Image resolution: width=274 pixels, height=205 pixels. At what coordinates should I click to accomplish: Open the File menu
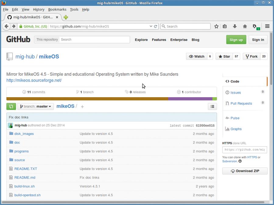(5, 9)
